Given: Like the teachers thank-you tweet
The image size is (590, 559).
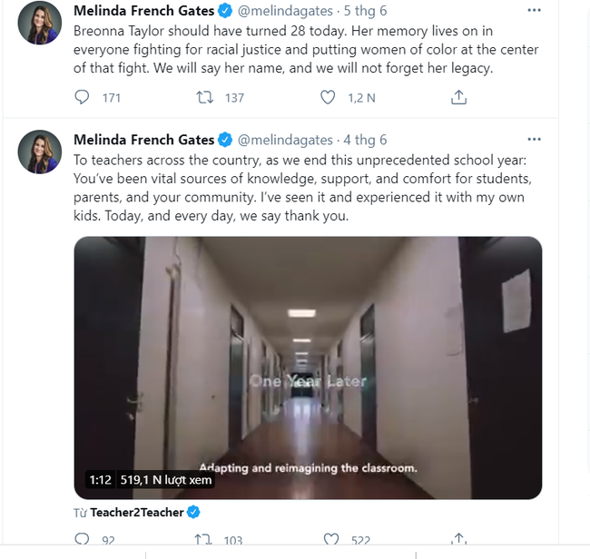Looking at the screenshot, I should pos(331,540).
